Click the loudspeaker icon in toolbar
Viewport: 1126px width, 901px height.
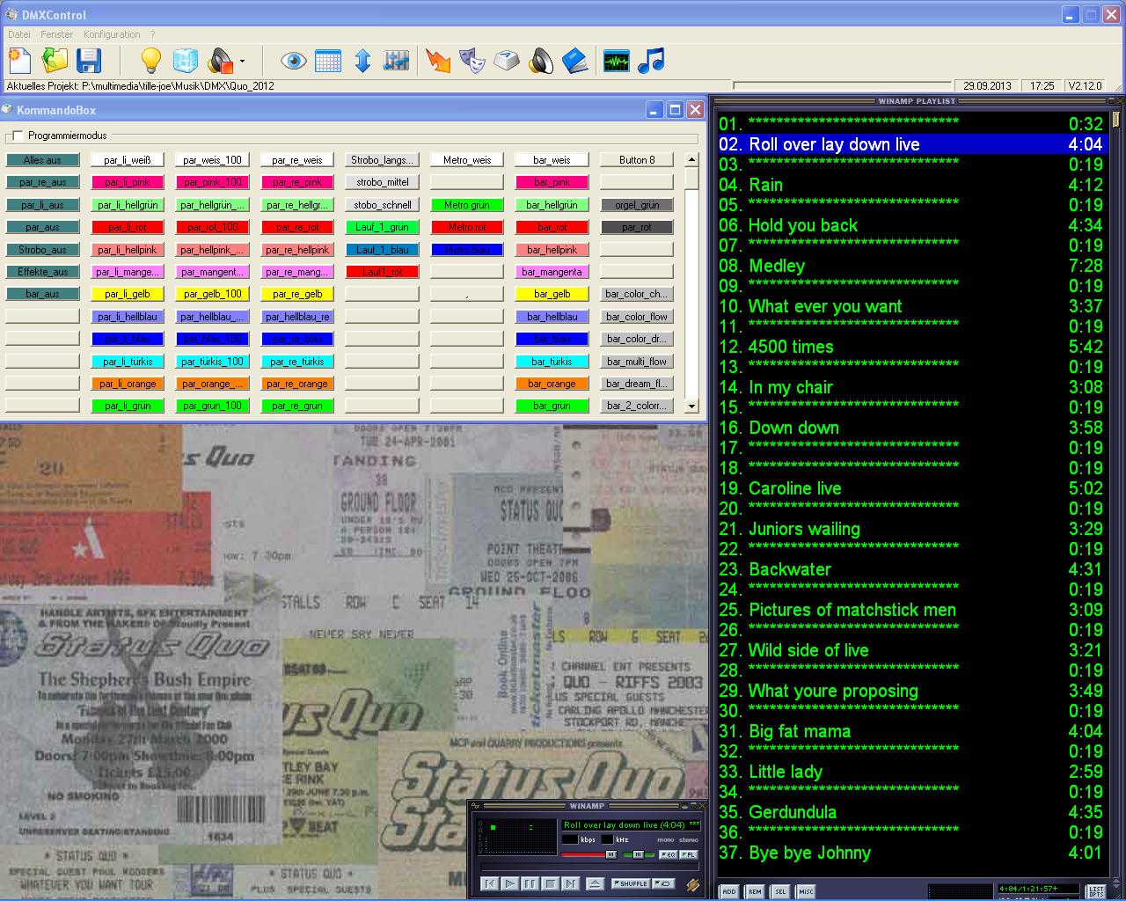pos(541,61)
